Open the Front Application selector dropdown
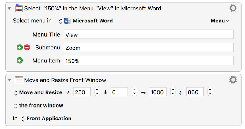The width and height of the screenshot is (245, 129). [x=46, y=119]
